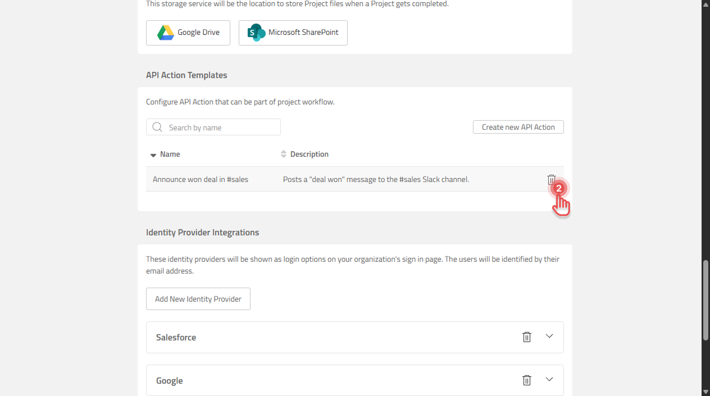Viewport: 710px width, 396px height.
Task: Click the Salesforce provider name
Action: click(x=176, y=337)
